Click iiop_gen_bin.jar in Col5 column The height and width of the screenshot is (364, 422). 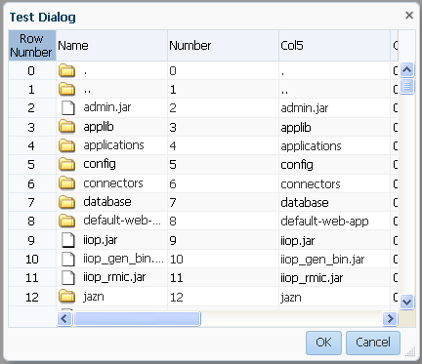pos(322,260)
